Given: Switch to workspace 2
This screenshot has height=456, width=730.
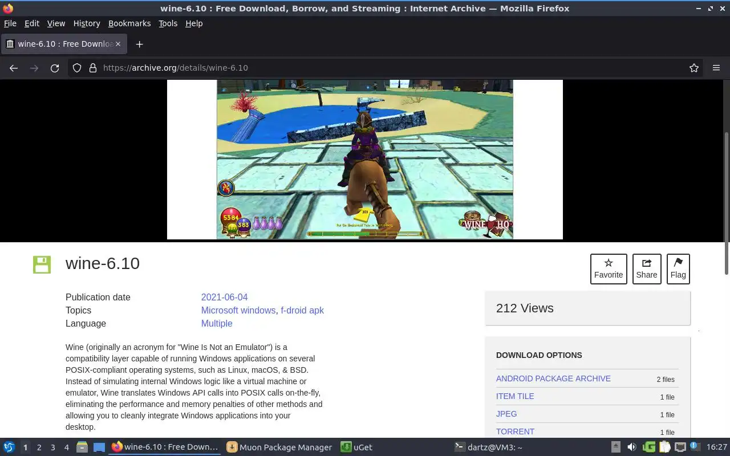Looking at the screenshot, I should [39, 447].
